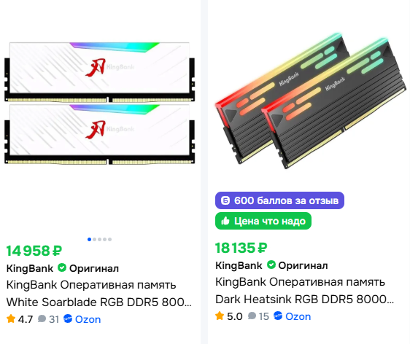Viewport: 410px width, 344px height.
Task: Open the dark KingBank RAM product image
Action: pyautogui.click(x=311, y=101)
